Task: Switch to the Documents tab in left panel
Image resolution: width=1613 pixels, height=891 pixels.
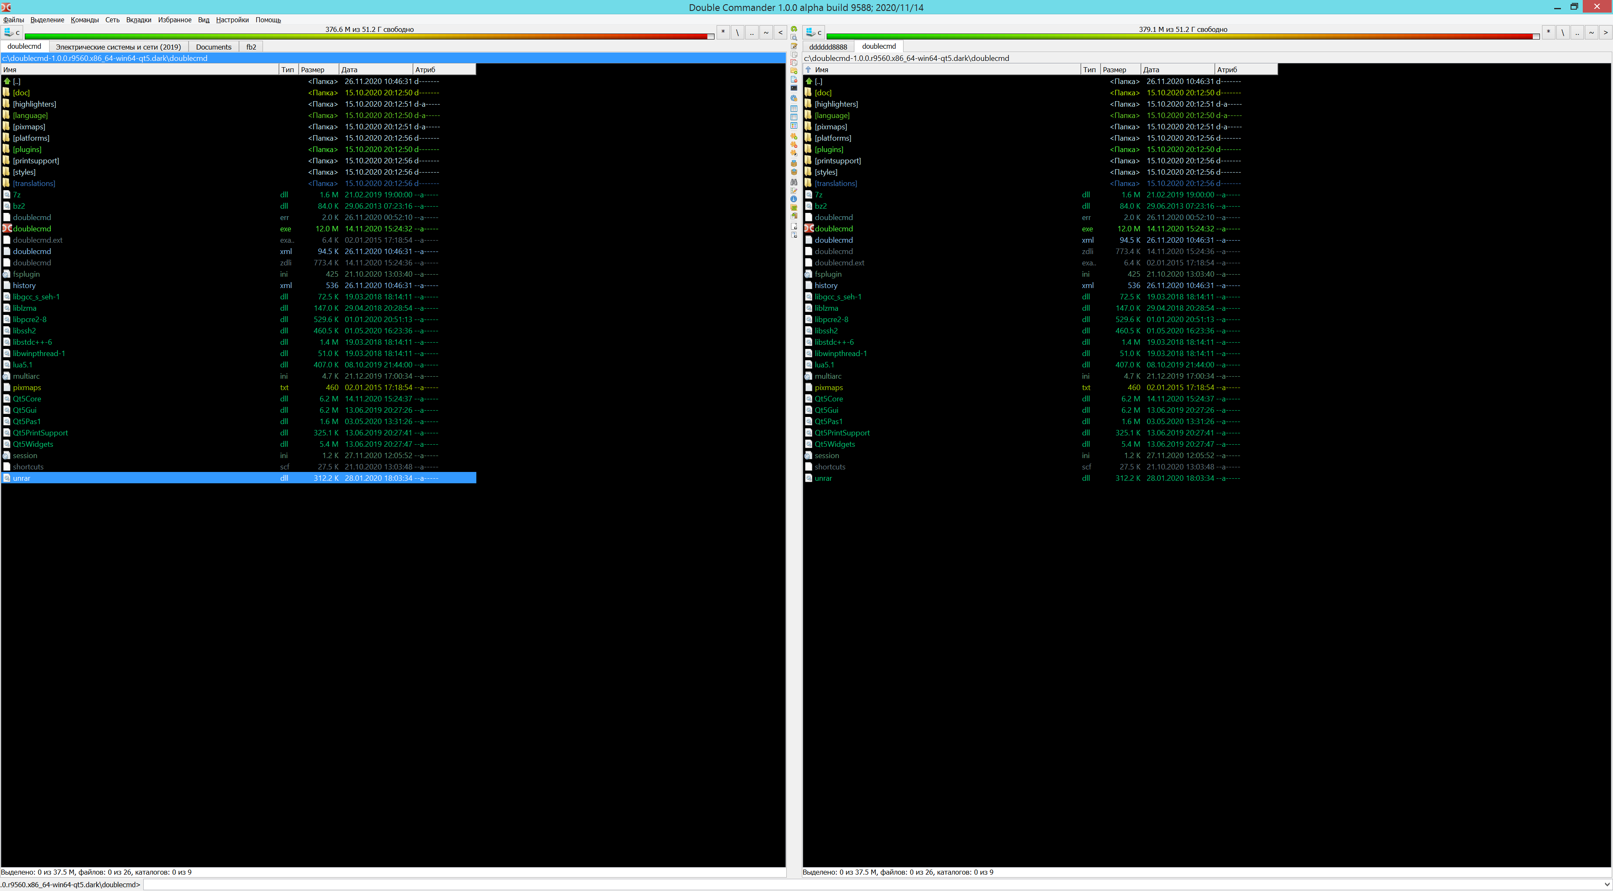Action: click(213, 47)
